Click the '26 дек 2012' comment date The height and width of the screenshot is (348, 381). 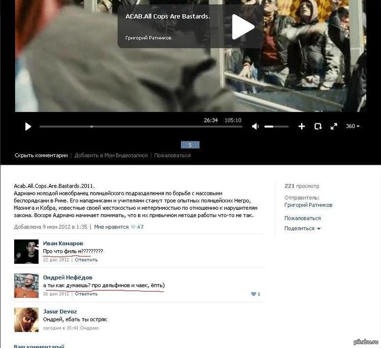click(x=56, y=294)
